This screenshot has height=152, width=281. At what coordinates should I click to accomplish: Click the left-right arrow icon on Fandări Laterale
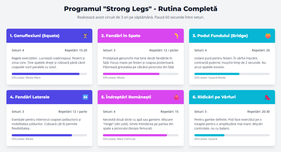pos(85,97)
